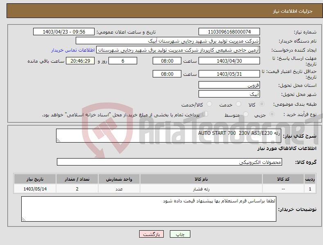Click the نام کالا column header
The width and height of the screenshot is (323, 245).
point(201,179)
